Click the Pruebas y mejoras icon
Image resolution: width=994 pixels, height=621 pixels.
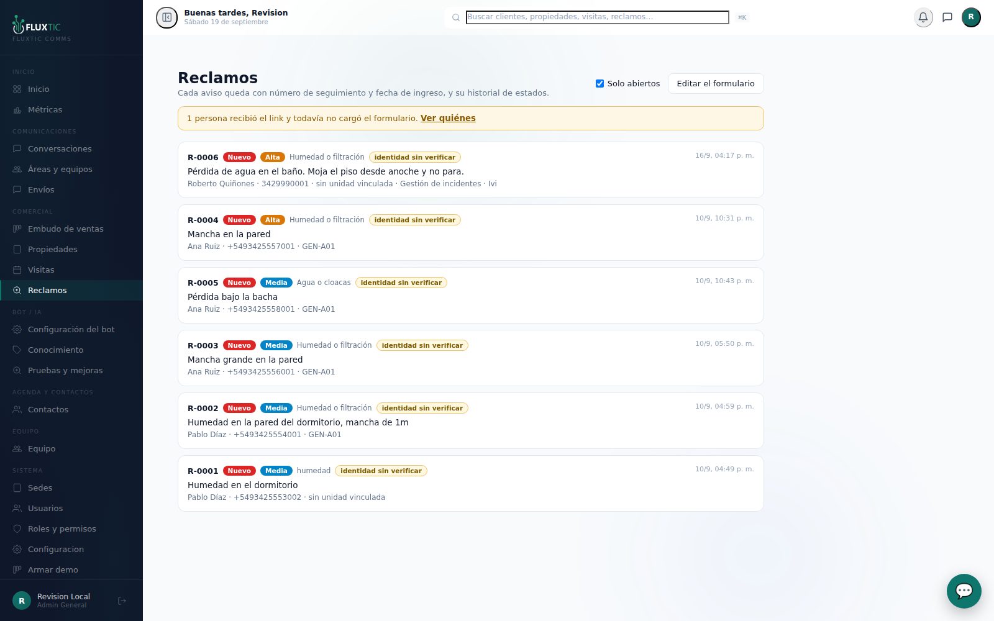[17, 371]
